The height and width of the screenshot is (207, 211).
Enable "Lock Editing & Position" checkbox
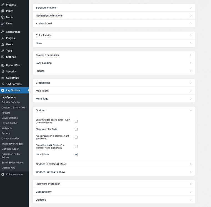(76, 146)
